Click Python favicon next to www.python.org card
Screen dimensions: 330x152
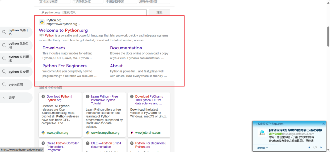43,133
